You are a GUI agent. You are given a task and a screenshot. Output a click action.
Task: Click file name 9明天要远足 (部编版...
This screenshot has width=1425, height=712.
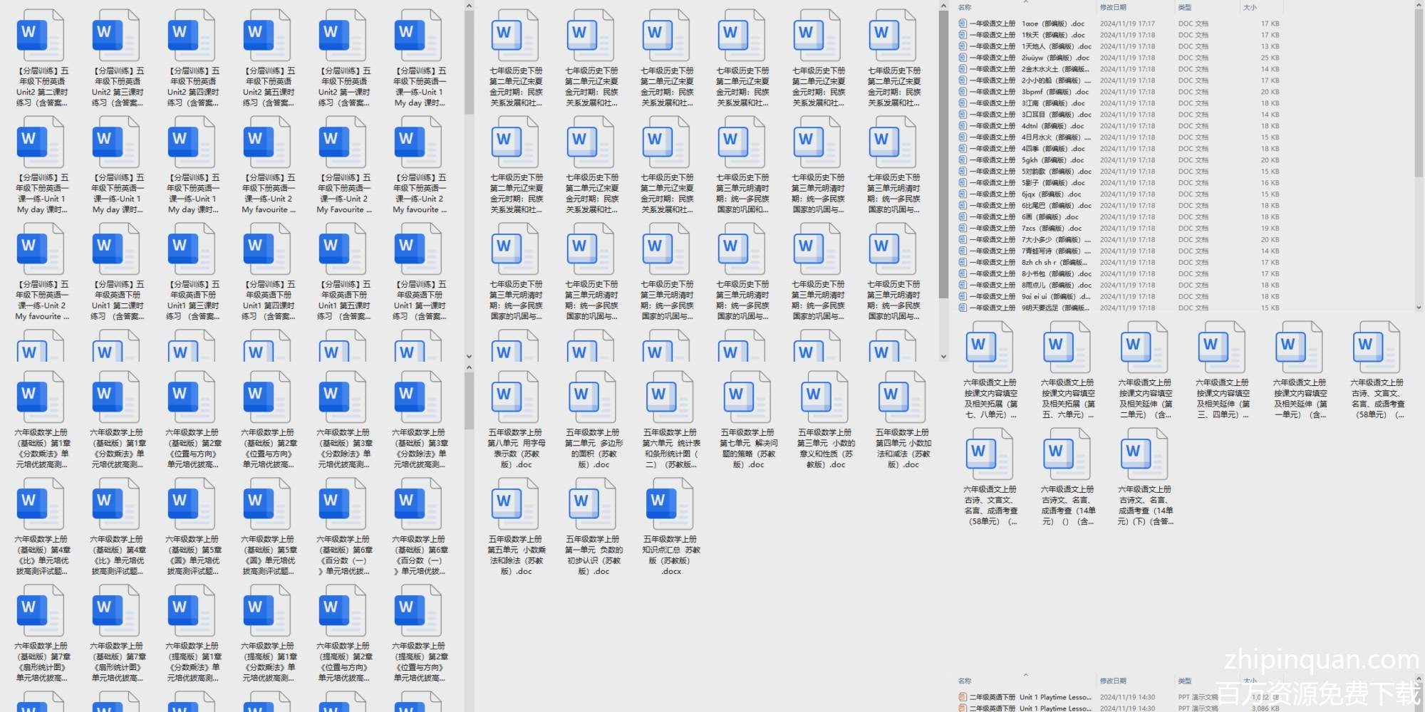tap(1029, 308)
